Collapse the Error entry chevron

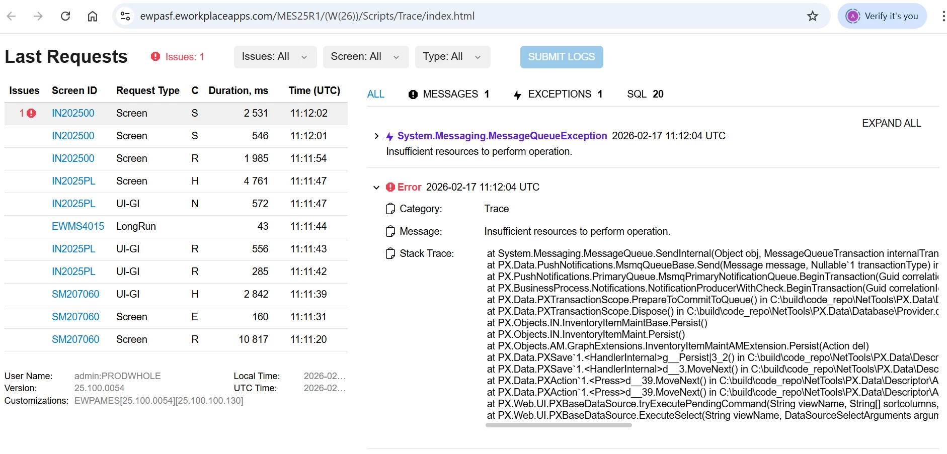coord(376,188)
